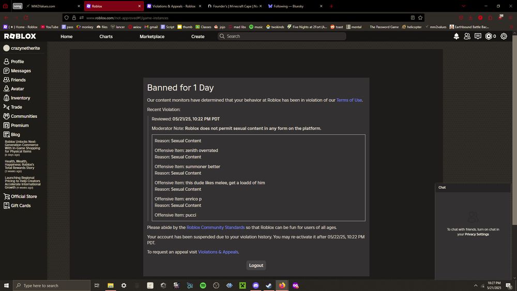The width and height of the screenshot is (517, 291).
Task: Open Steam from the taskbar
Action: click(269, 285)
